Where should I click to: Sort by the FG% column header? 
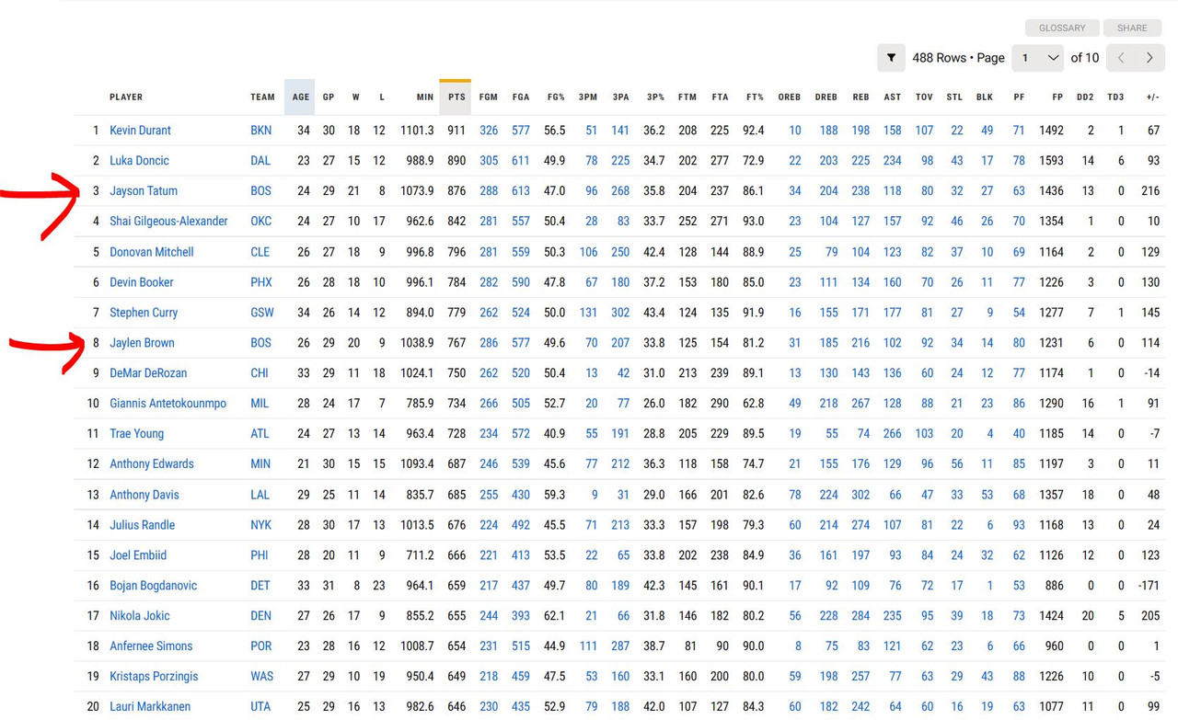556,97
